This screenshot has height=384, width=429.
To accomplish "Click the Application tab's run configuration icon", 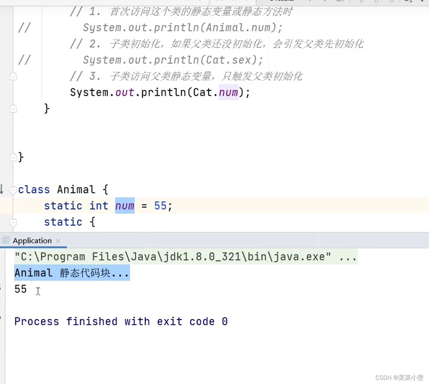I will pyautogui.click(x=6, y=241).
